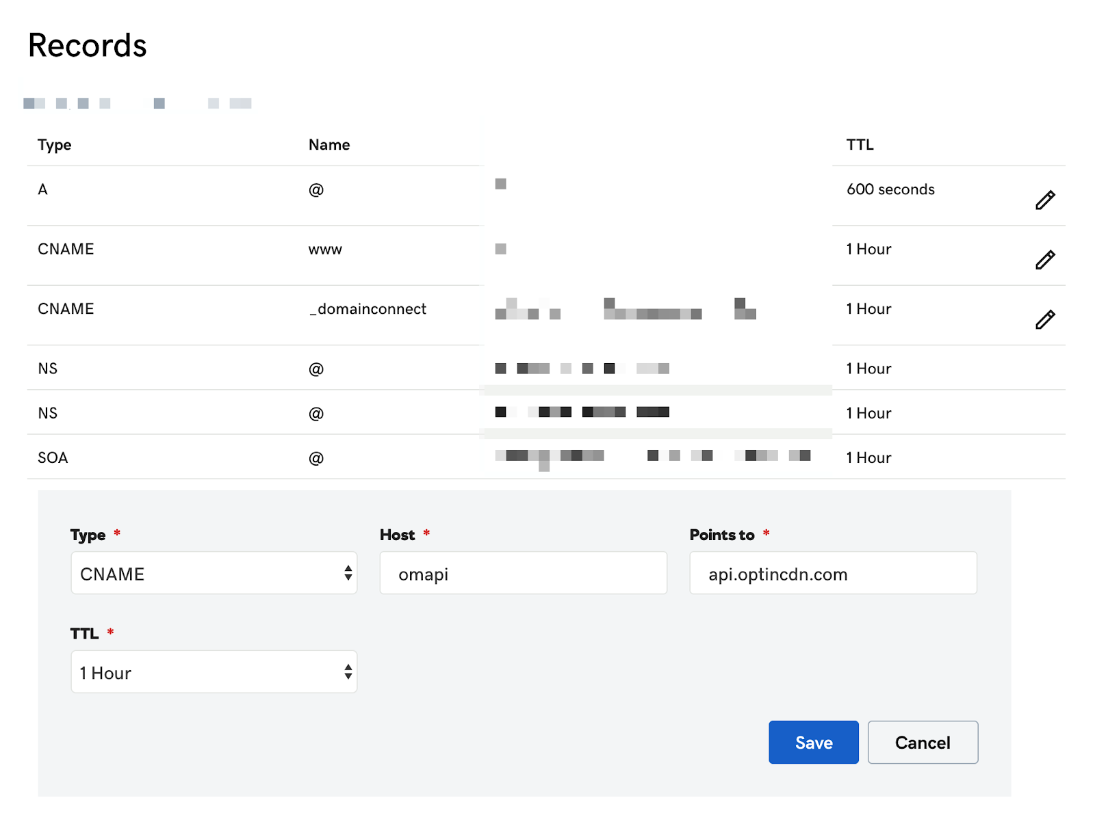Click the Type column header
The height and width of the screenshot is (826, 1095).
pos(55,145)
